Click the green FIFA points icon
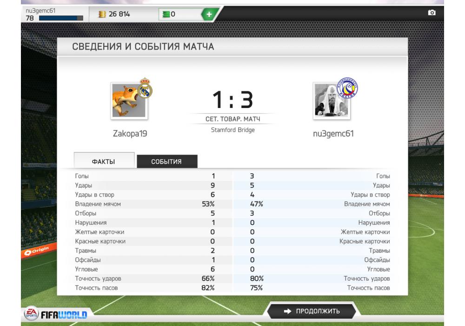 [x=166, y=14]
